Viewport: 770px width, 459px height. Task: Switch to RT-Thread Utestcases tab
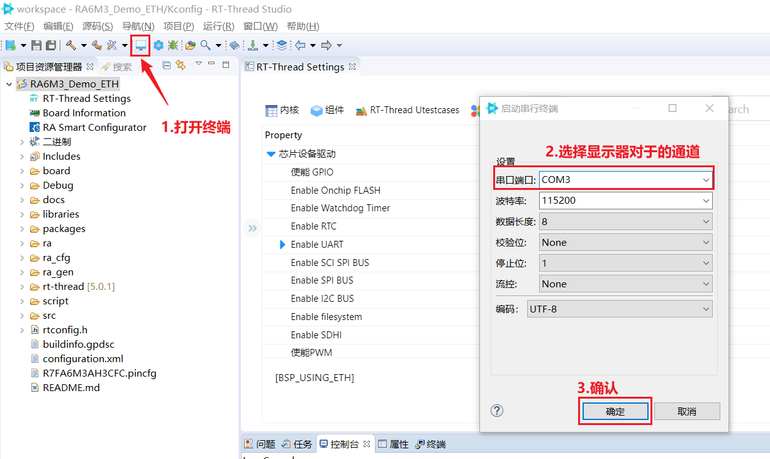[x=407, y=110]
